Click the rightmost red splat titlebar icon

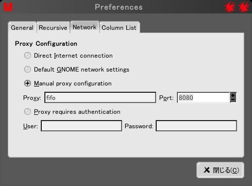tap(244, 7)
